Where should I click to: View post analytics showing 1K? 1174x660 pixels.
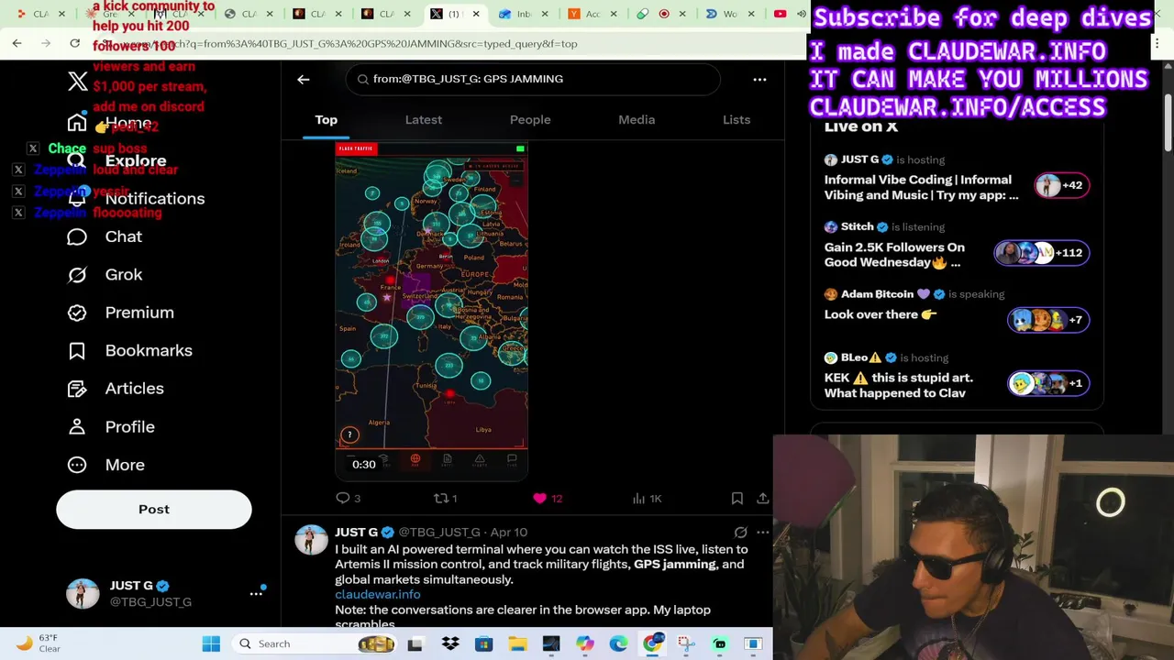coord(647,499)
